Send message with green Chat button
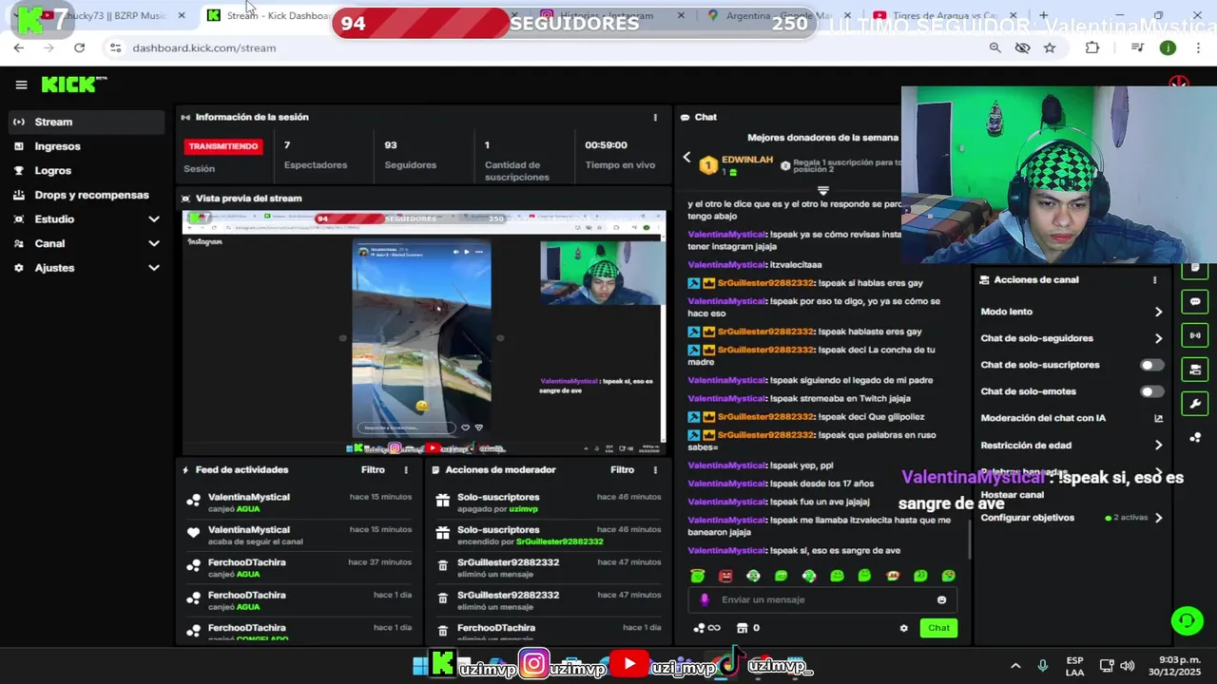This screenshot has height=684, width=1217. 938,628
